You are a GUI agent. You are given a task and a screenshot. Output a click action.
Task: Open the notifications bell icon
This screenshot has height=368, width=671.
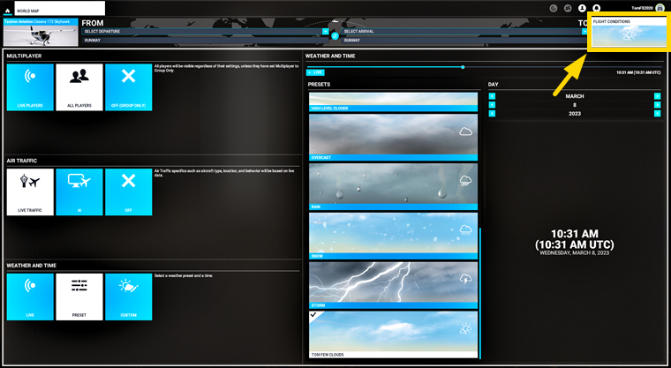click(x=597, y=8)
